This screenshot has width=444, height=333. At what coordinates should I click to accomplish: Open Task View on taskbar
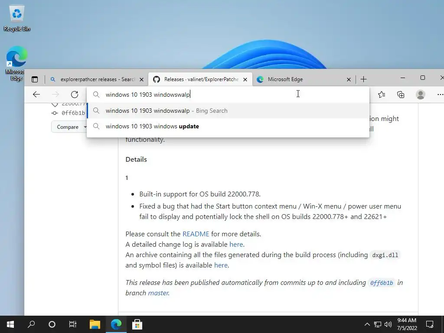pyautogui.click(x=73, y=324)
